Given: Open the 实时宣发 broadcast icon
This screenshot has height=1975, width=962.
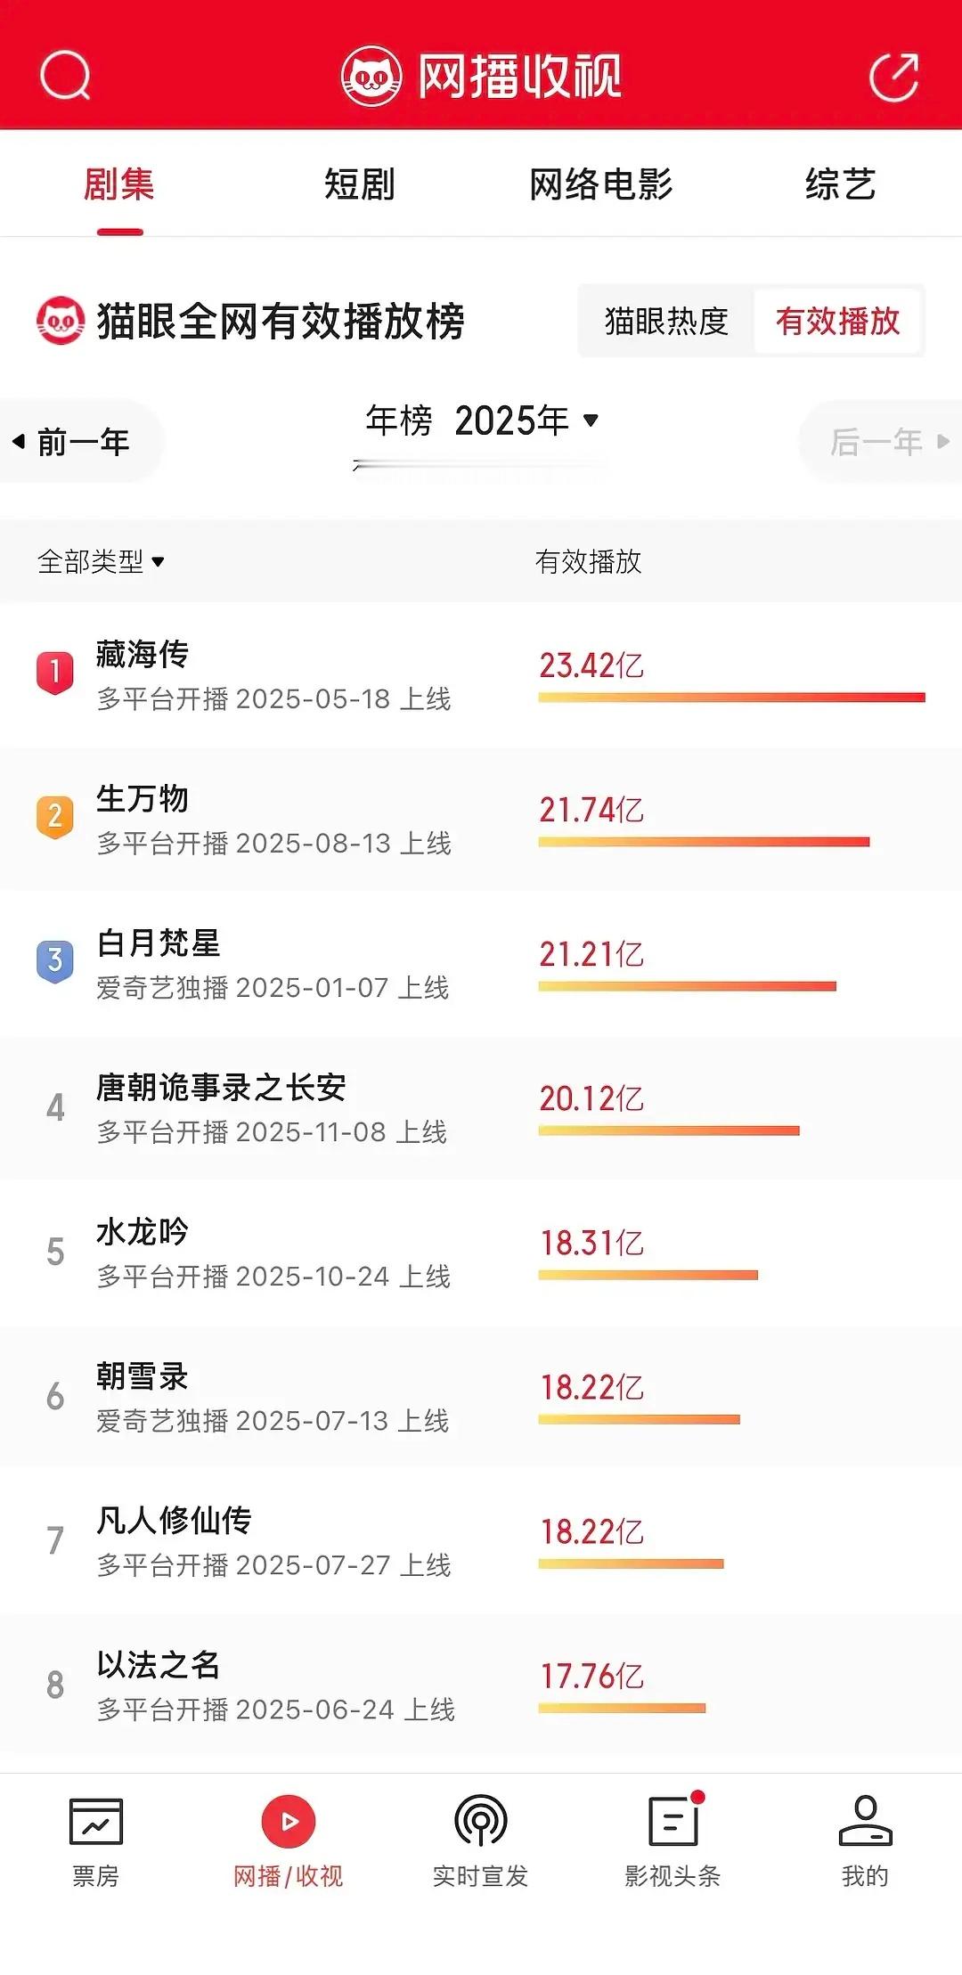Looking at the screenshot, I should (481, 1821).
